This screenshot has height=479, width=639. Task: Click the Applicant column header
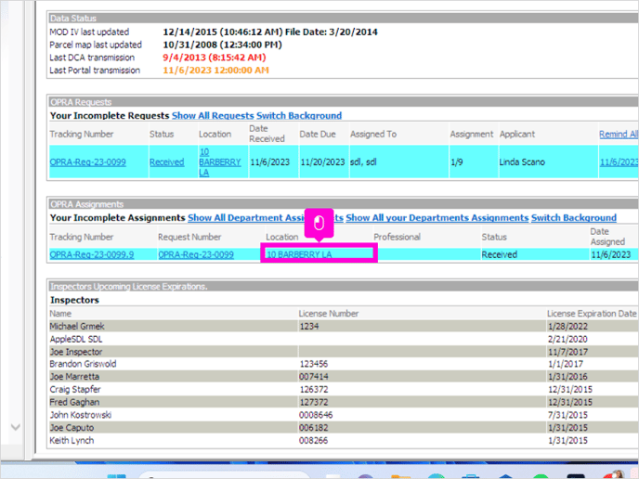[x=517, y=134]
